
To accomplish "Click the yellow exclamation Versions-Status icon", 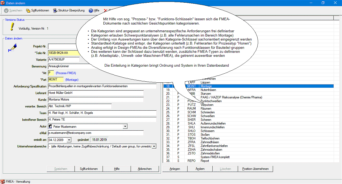I will click(x=12, y=27).
